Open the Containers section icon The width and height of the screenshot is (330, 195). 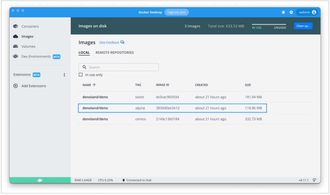tap(15, 26)
